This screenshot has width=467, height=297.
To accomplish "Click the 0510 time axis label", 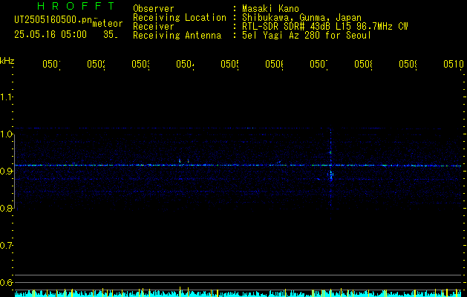I will coord(454,64).
